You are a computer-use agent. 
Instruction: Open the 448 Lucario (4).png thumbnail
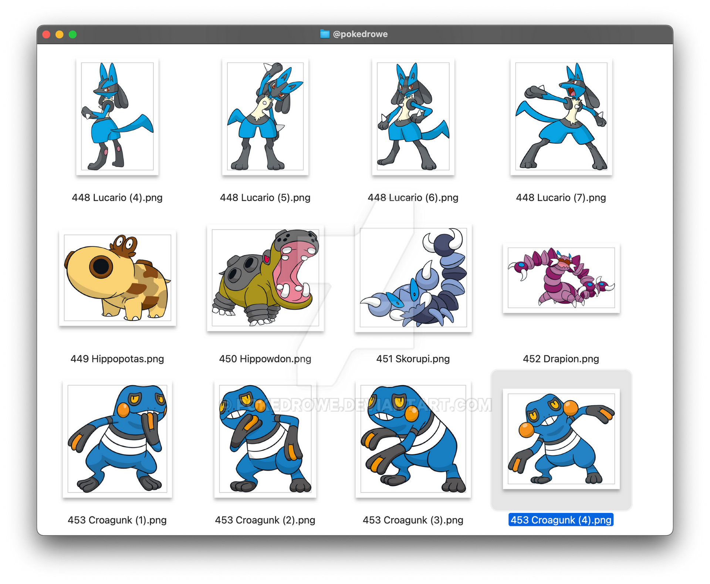point(117,116)
